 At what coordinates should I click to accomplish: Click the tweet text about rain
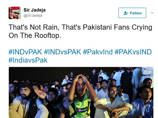(x=80, y=31)
